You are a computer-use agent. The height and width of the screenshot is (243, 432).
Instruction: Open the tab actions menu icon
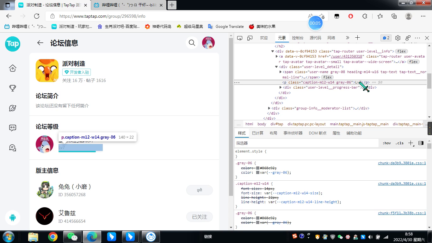(8, 5)
